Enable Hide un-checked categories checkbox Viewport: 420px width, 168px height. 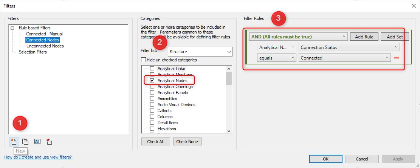[143, 60]
